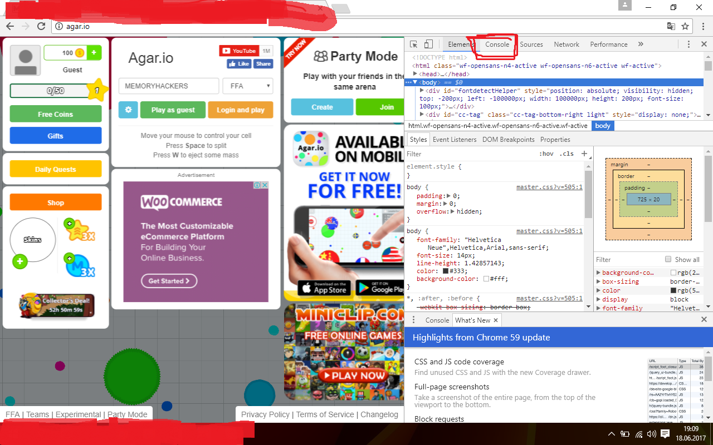Image resolution: width=713 pixels, height=445 pixels.
Task: Add a new style rule with the plus icon
Action: 584,154
